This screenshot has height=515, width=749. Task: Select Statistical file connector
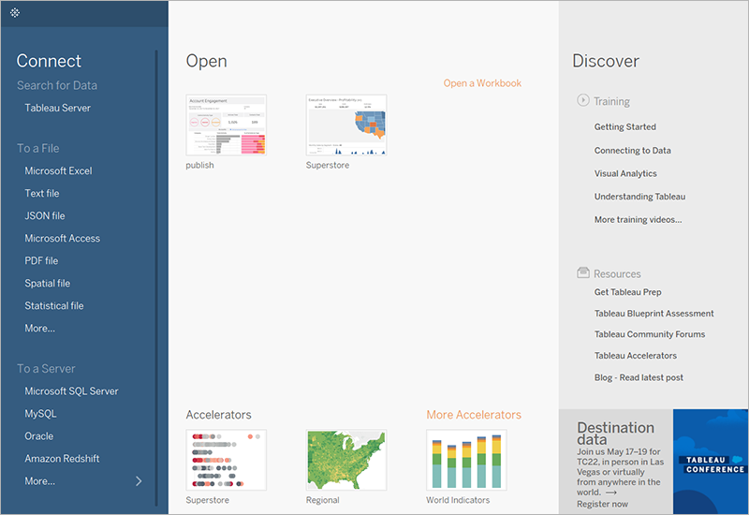tap(54, 306)
